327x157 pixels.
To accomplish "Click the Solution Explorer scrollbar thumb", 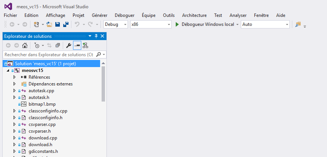I will pos(103,84).
